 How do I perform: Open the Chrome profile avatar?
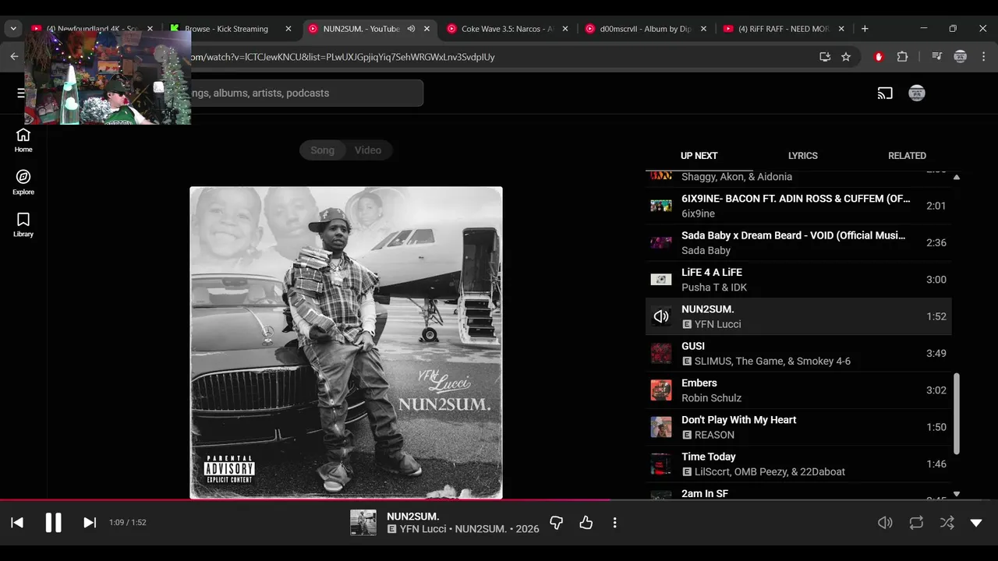tap(961, 57)
